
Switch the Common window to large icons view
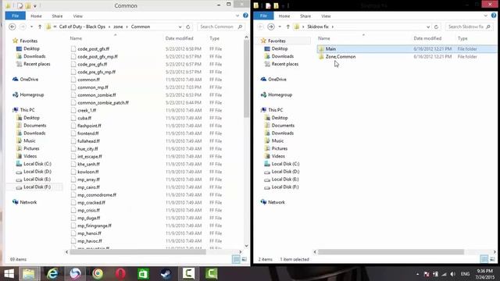245,259
